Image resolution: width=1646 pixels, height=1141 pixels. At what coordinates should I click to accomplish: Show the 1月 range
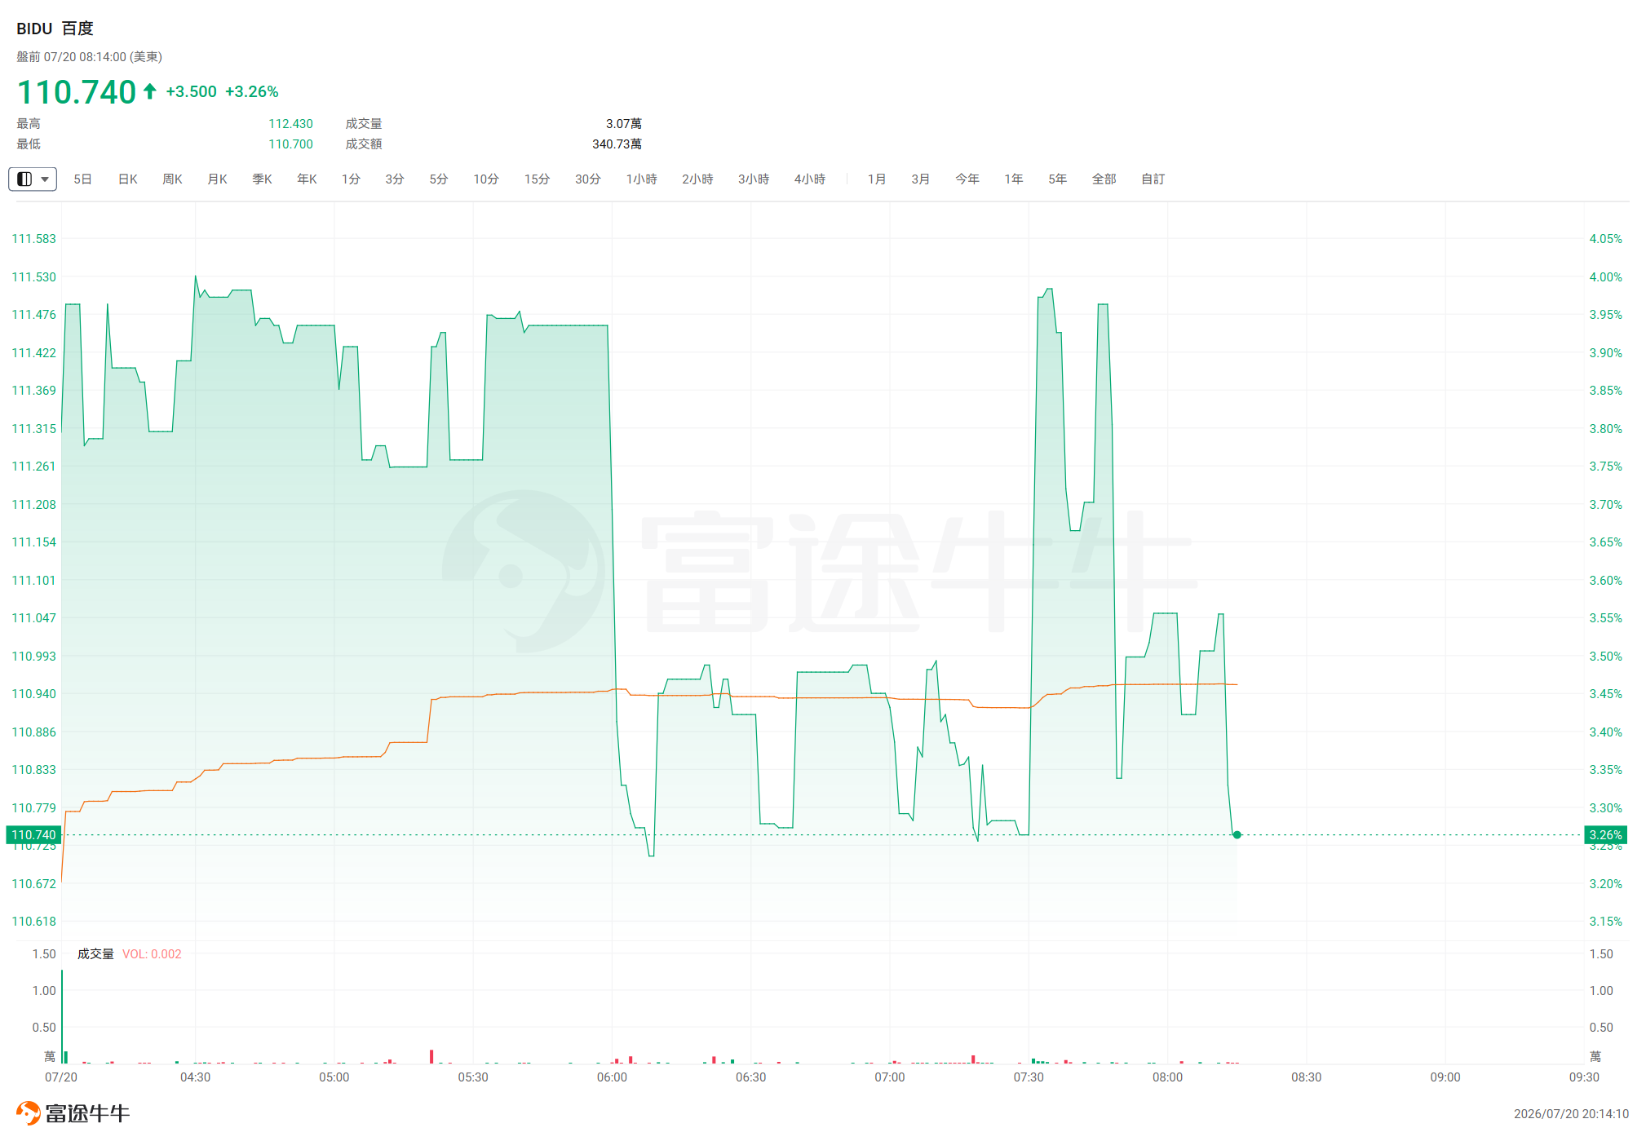coord(877,179)
